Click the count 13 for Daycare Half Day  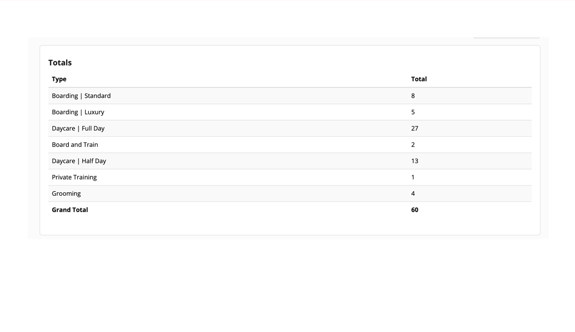[415, 161]
